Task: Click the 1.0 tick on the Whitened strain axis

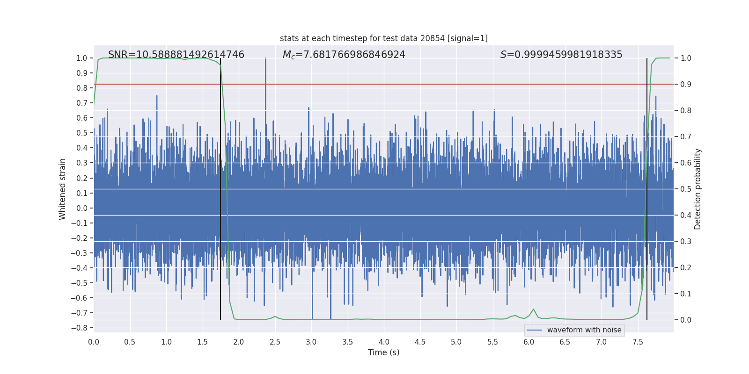Action: coord(82,58)
